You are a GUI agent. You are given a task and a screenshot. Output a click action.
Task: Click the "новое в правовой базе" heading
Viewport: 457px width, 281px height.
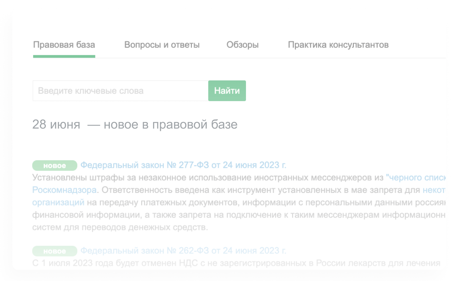171,124
